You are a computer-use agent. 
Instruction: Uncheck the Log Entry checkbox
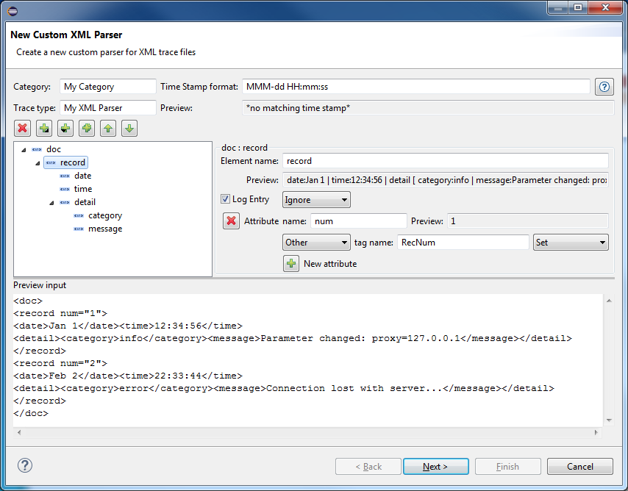226,199
